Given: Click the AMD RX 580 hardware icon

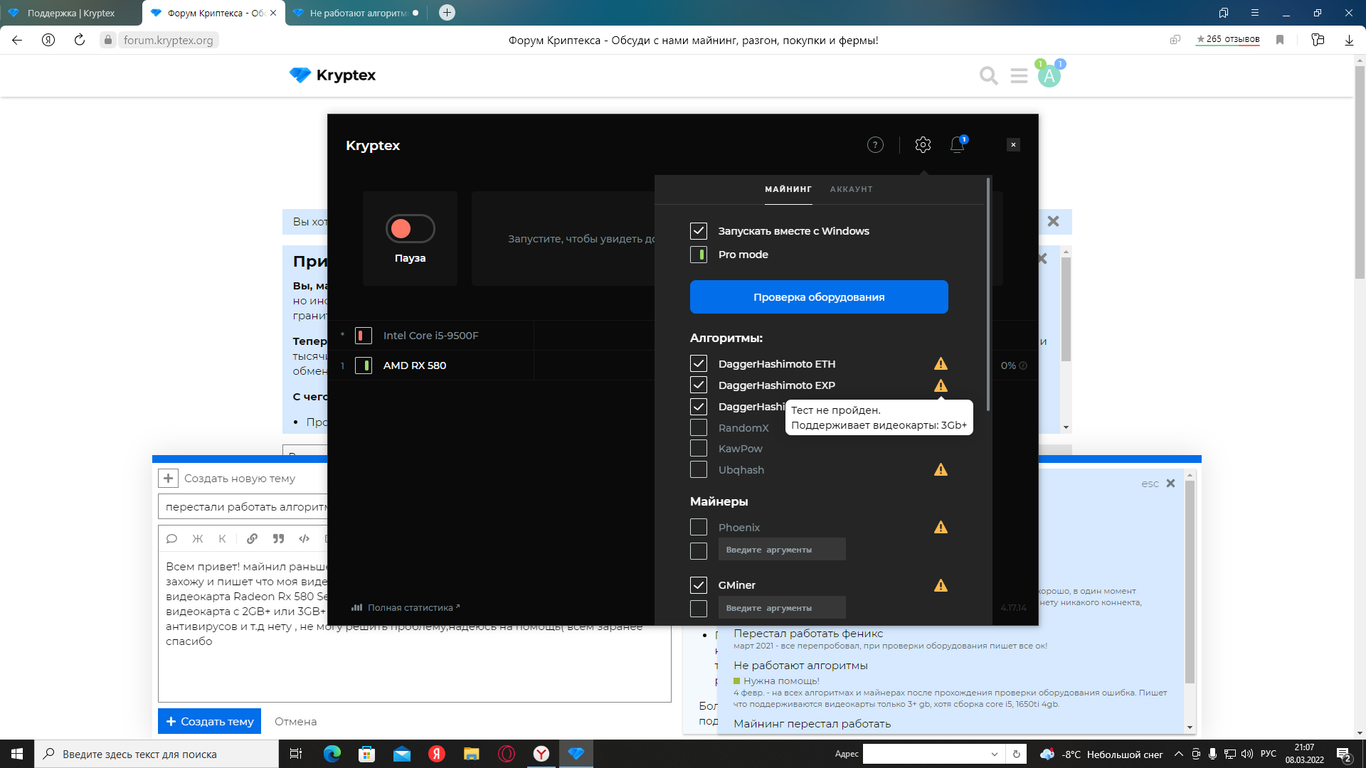Looking at the screenshot, I should pyautogui.click(x=365, y=365).
